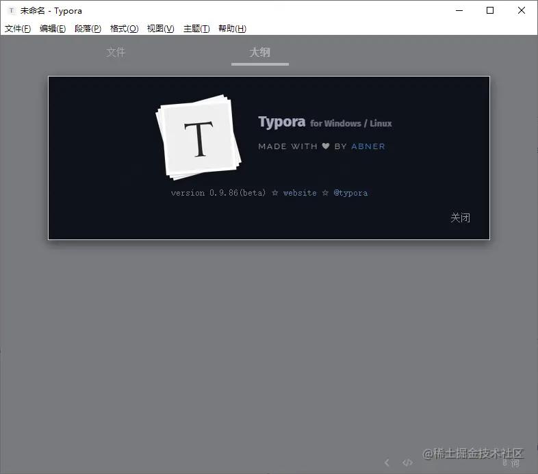Click the 关闭 button in the about dialog
Screen dimensions: 538x474
pyautogui.click(x=460, y=218)
